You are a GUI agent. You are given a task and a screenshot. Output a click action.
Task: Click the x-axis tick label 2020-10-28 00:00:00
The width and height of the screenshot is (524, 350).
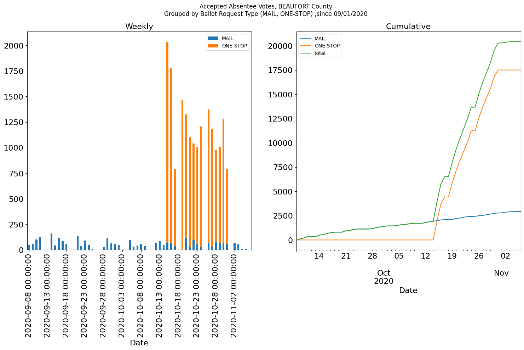(x=216, y=295)
